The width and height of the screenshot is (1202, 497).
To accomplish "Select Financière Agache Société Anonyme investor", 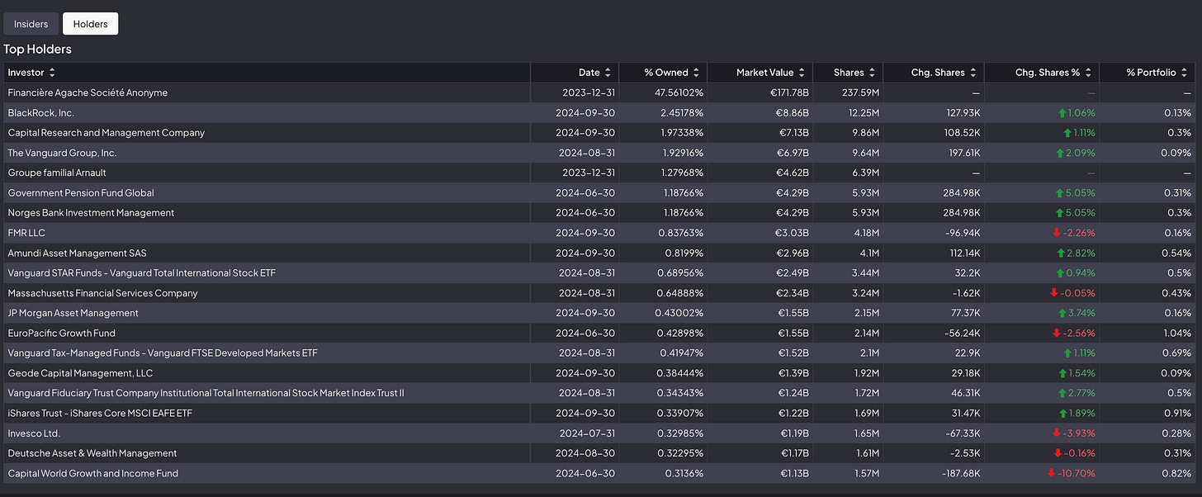I will click(x=88, y=93).
